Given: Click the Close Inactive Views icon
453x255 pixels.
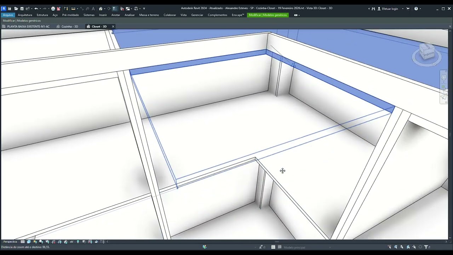Looking at the screenshot, I should [122, 8].
